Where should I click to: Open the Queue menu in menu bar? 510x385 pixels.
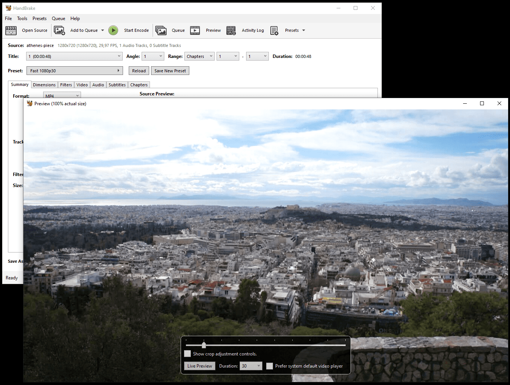[58, 19]
